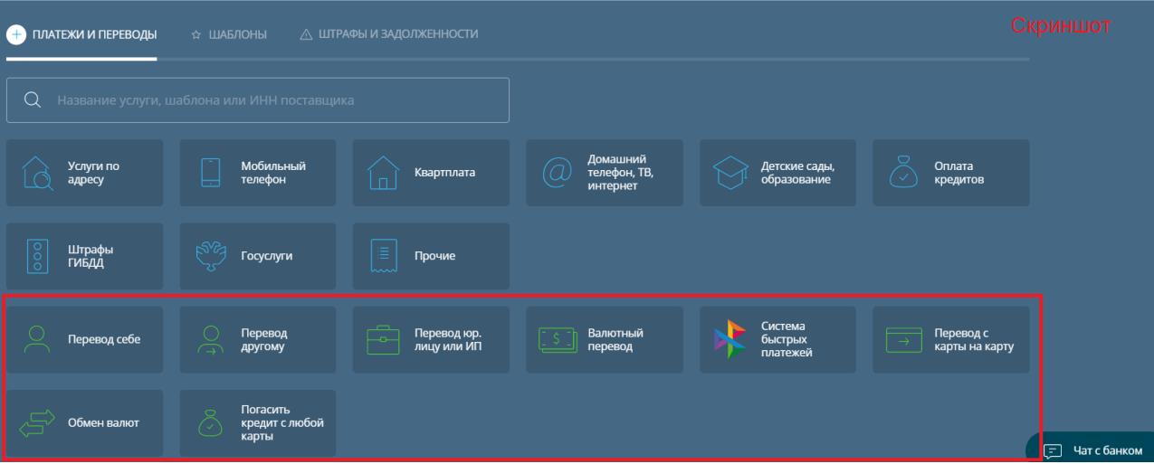
Task: Switch to the Штрафы и задолженности tab
Action: [388, 34]
